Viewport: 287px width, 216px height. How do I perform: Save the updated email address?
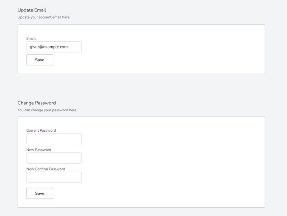coord(40,60)
